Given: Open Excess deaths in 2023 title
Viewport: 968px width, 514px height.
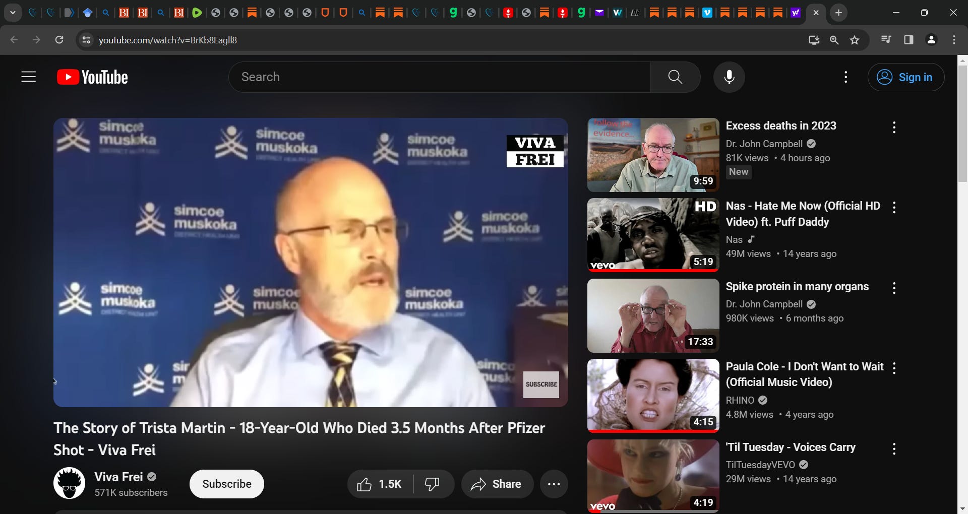Looking at the screenshot, I should pos(781,126).
